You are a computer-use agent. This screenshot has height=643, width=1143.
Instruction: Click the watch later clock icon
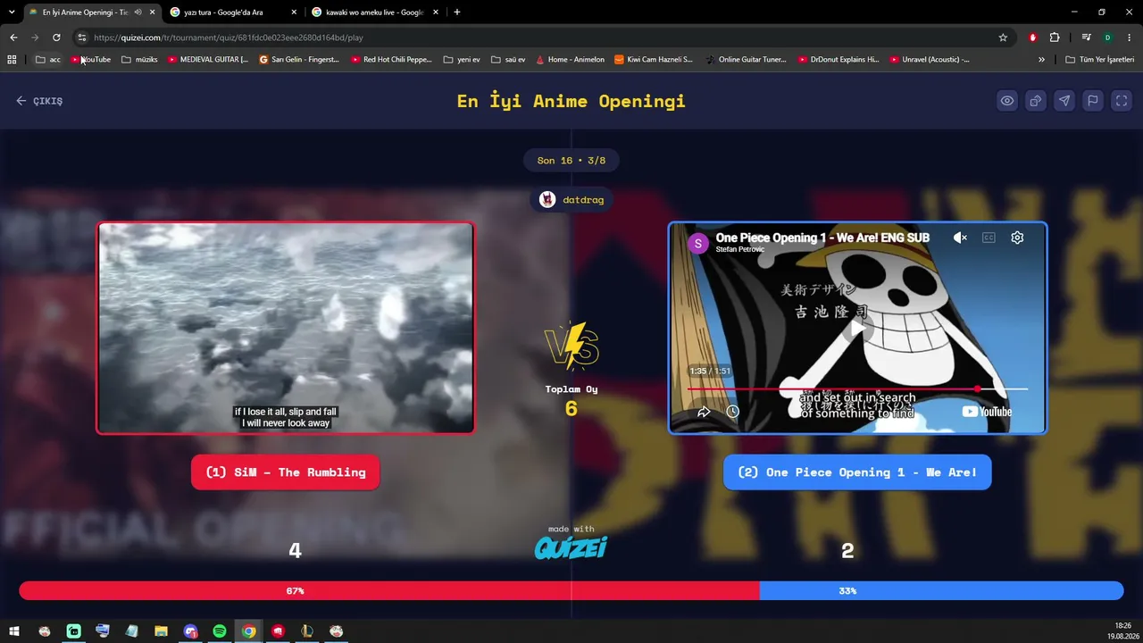732,412
